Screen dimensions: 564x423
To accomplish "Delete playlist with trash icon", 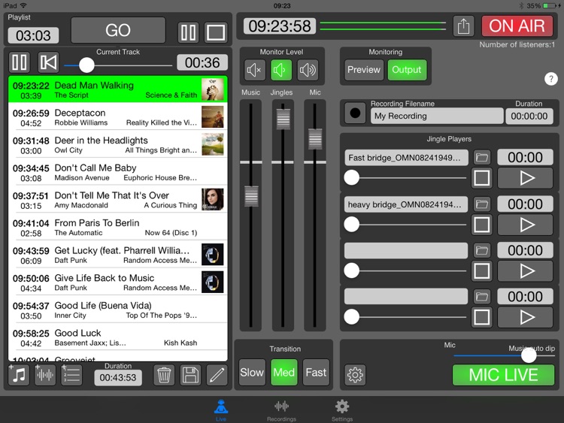I will [x=164, y=375].
